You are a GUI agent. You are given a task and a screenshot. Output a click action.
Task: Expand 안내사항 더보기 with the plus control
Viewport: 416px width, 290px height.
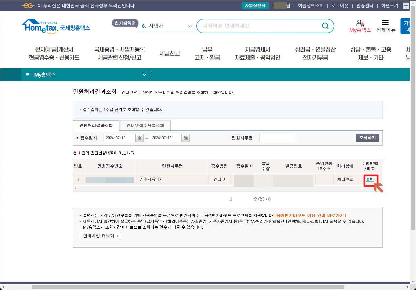point(100,245)
